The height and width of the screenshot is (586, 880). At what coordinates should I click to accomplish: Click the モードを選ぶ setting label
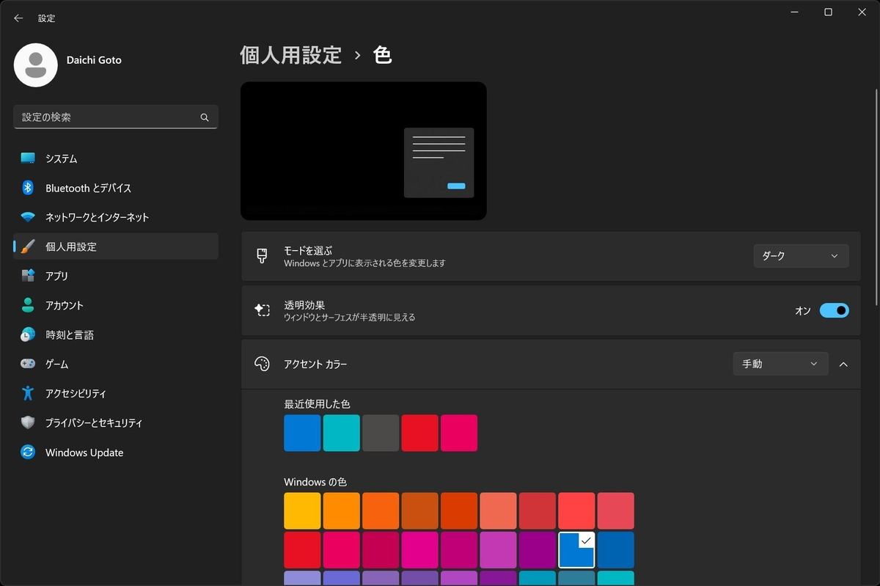[308, 250]
